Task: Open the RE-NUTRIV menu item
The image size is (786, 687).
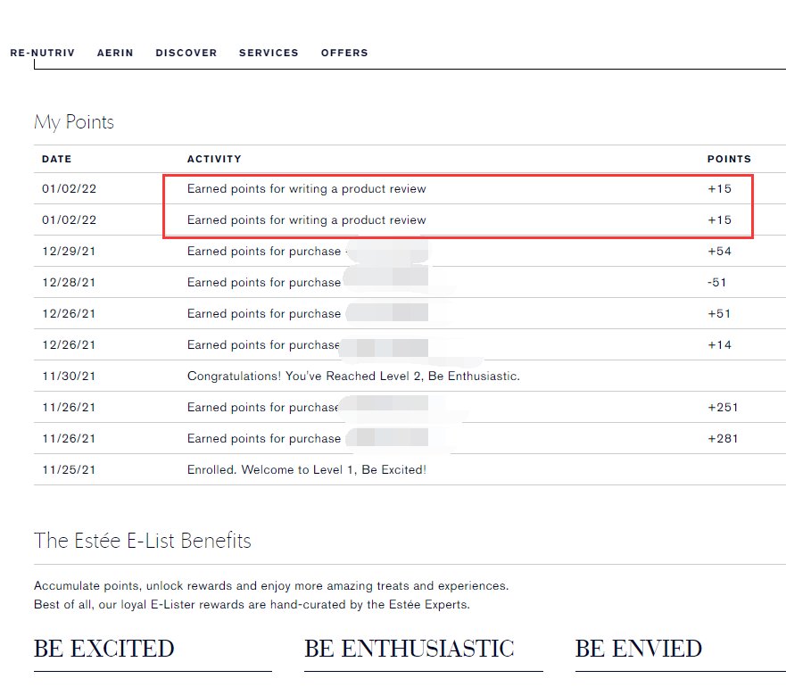Action: coord(42,53)
